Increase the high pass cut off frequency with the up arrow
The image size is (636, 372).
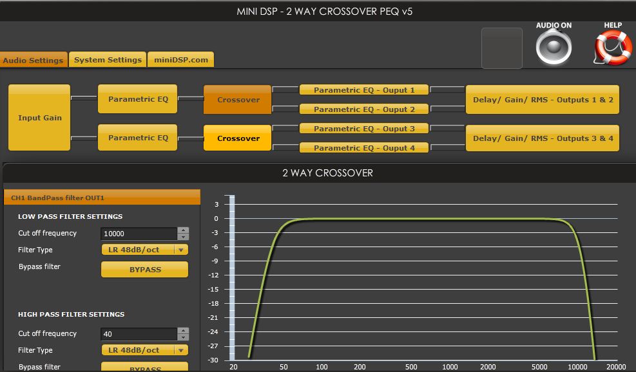(184, 331)
